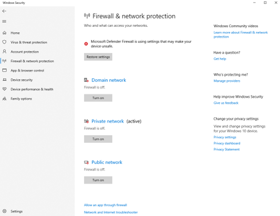Select the App & browser control icon

[x=5, y=70]
